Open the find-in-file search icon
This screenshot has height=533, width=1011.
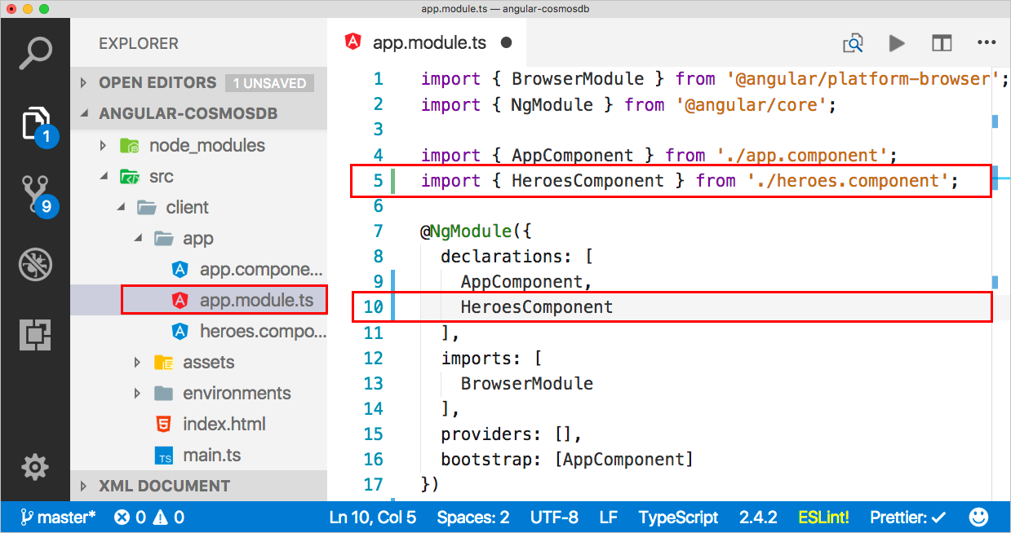coord(853,42)
